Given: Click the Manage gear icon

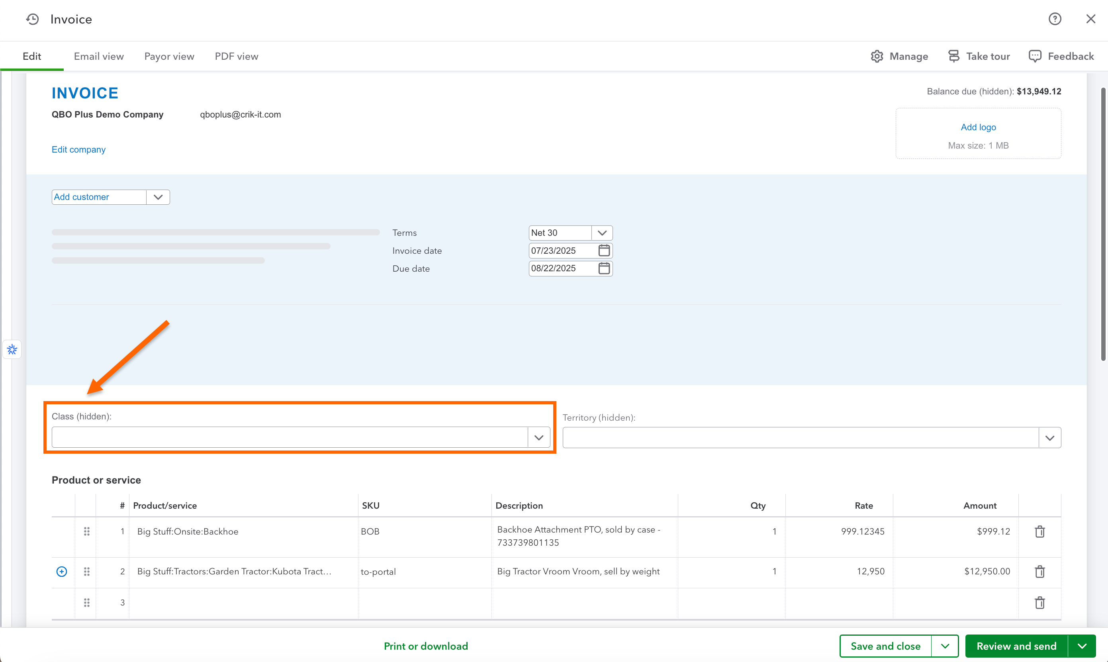Looking at the screenshot, I should click(x=877, y=56).
